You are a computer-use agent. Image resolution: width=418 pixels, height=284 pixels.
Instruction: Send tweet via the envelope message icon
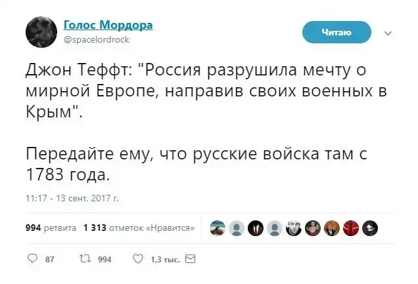[191, 259]
